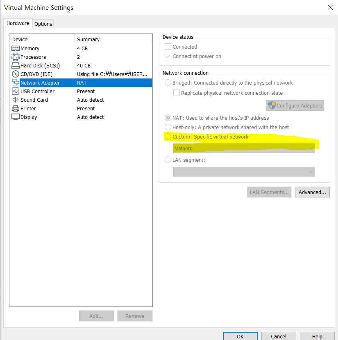Click the Network Adapter icon

(x=16, y=83)
